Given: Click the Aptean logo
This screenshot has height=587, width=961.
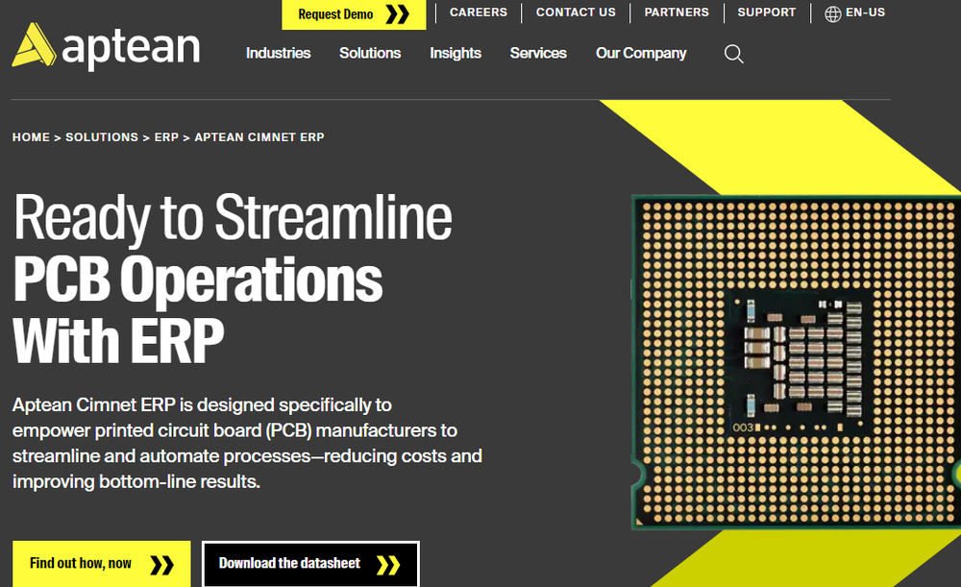Looking at the screenshot, I should tap(106, 46).
